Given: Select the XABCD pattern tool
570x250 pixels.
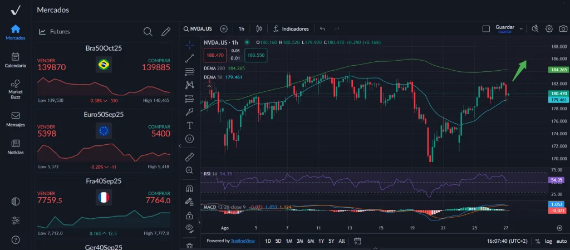Looking at the screenshot, I should 189,85.
